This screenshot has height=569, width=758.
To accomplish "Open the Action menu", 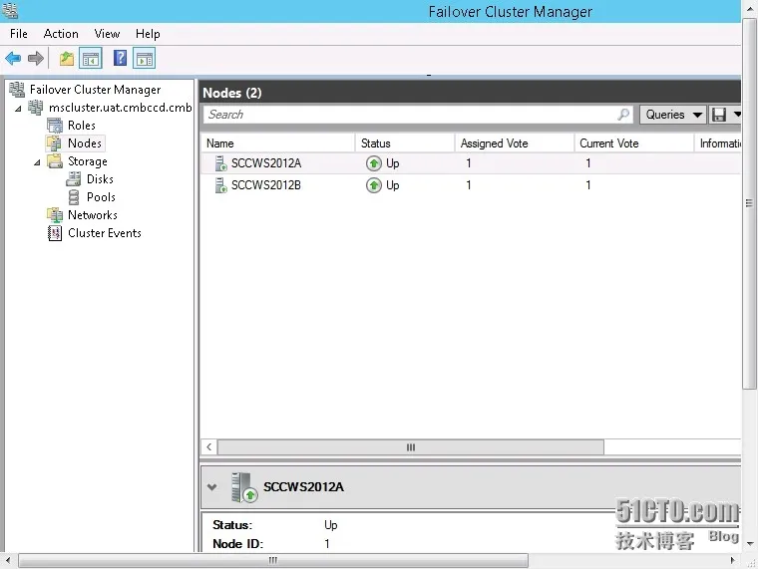I will (61, 34).
